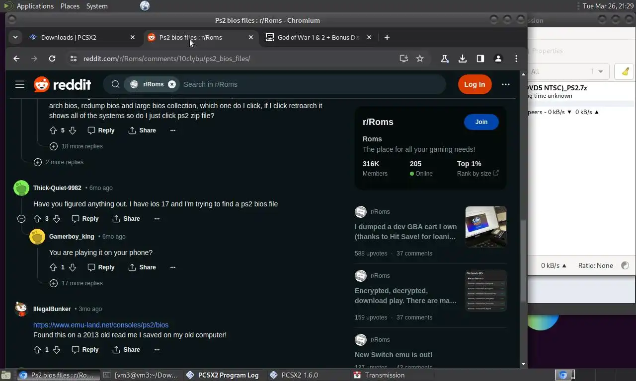This screenshot has width=636, height=381.
Task: Collapse Thick-Quiet-9982 comment thread
Action: 21,219
